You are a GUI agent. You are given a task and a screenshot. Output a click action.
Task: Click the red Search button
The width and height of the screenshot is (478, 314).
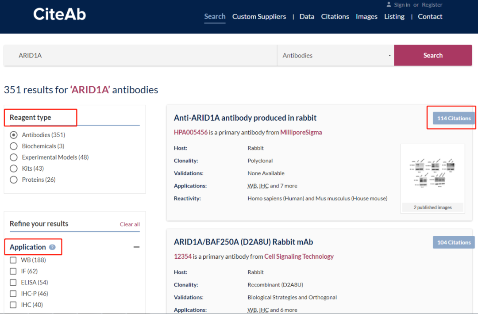(x=433, y=55)
